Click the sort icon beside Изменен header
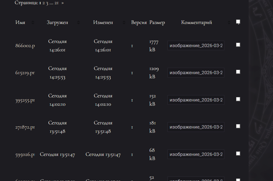This screenshot has height=181, width=273. (124, 23)
